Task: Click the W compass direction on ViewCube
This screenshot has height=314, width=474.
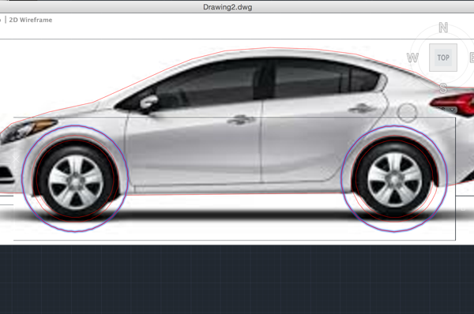Action: (x=412, y=58)
